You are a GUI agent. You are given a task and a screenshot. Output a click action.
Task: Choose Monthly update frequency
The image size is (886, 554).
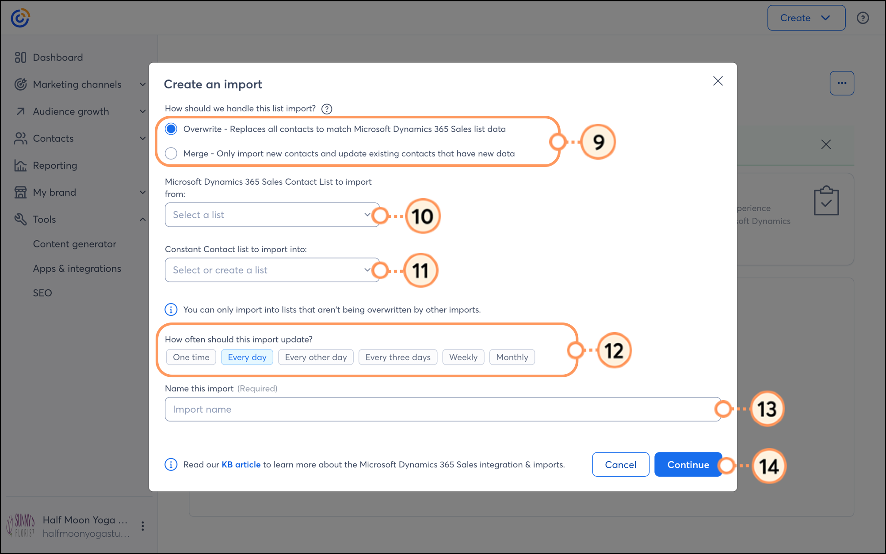point(512,357)
